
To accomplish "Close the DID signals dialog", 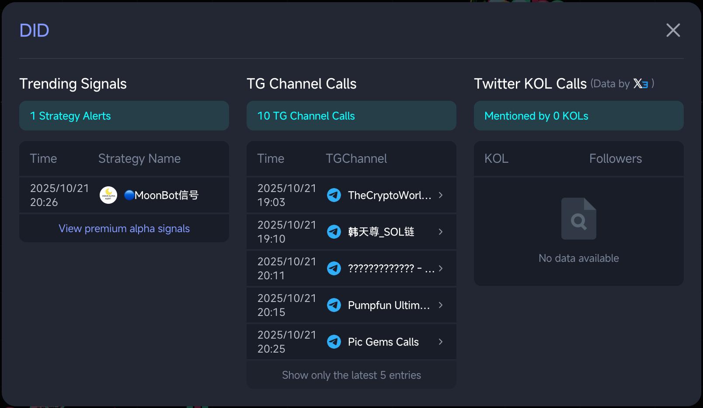I will [x=673, y=30].
